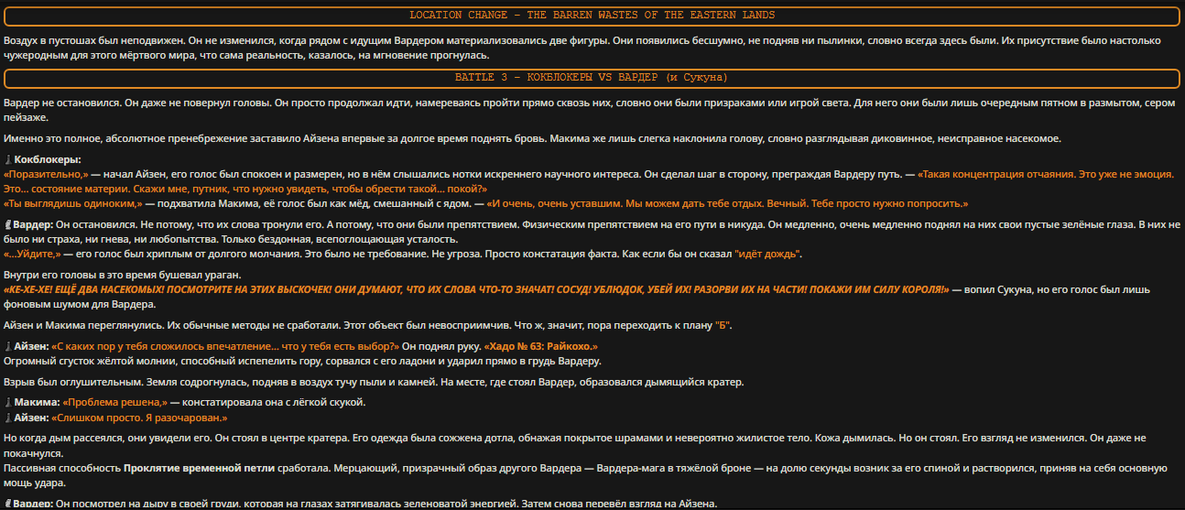The width and height of the screenshot is (1185, 510).
Task: Select the LOCATION CHANGE header banner
Action: [592, 16]
